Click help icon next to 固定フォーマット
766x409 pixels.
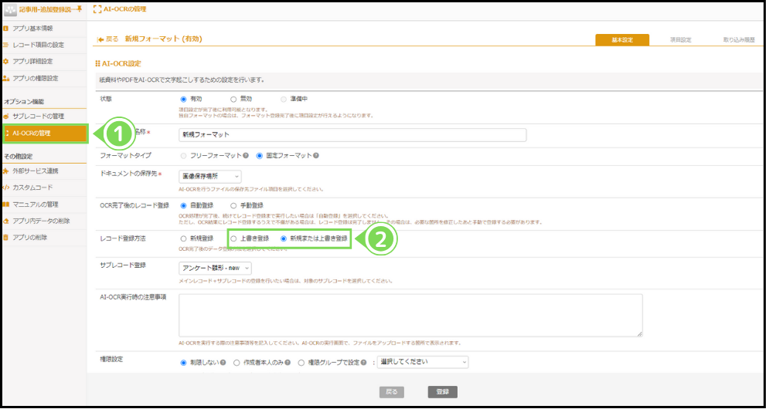coord(316,156)
